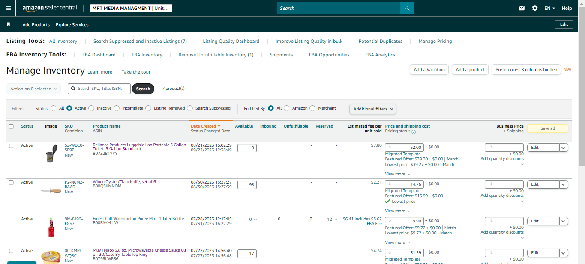Click the Add a Variation button
Viewport: 585px width, 264px height.
pos(429,69)
